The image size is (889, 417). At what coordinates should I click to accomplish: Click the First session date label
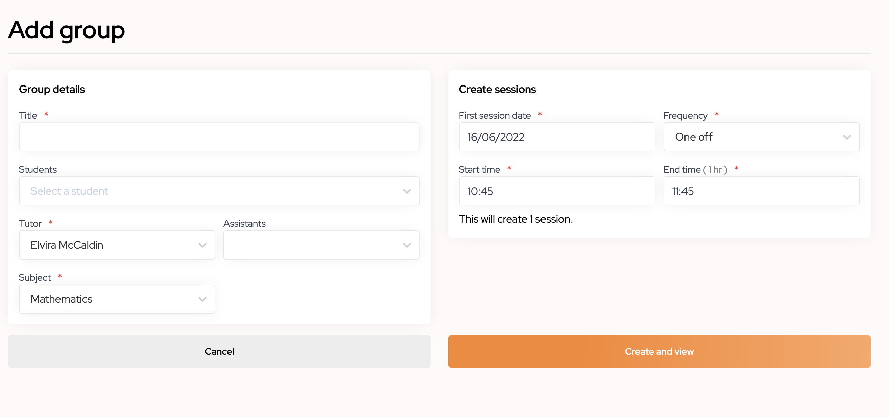coord(495,115)
